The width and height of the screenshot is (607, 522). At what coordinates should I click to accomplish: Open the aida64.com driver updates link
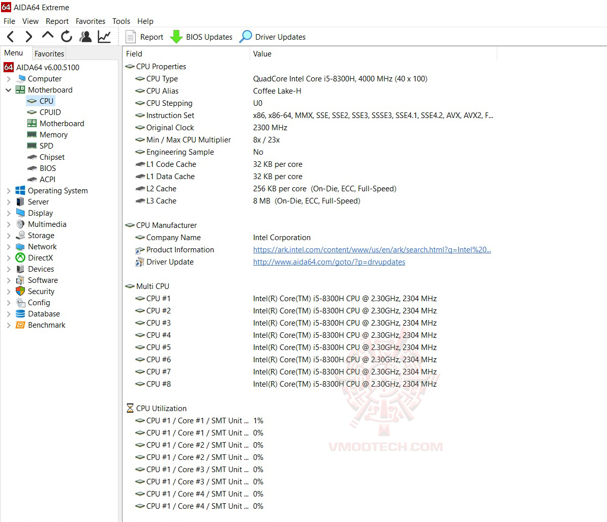[x=329, y=263]
